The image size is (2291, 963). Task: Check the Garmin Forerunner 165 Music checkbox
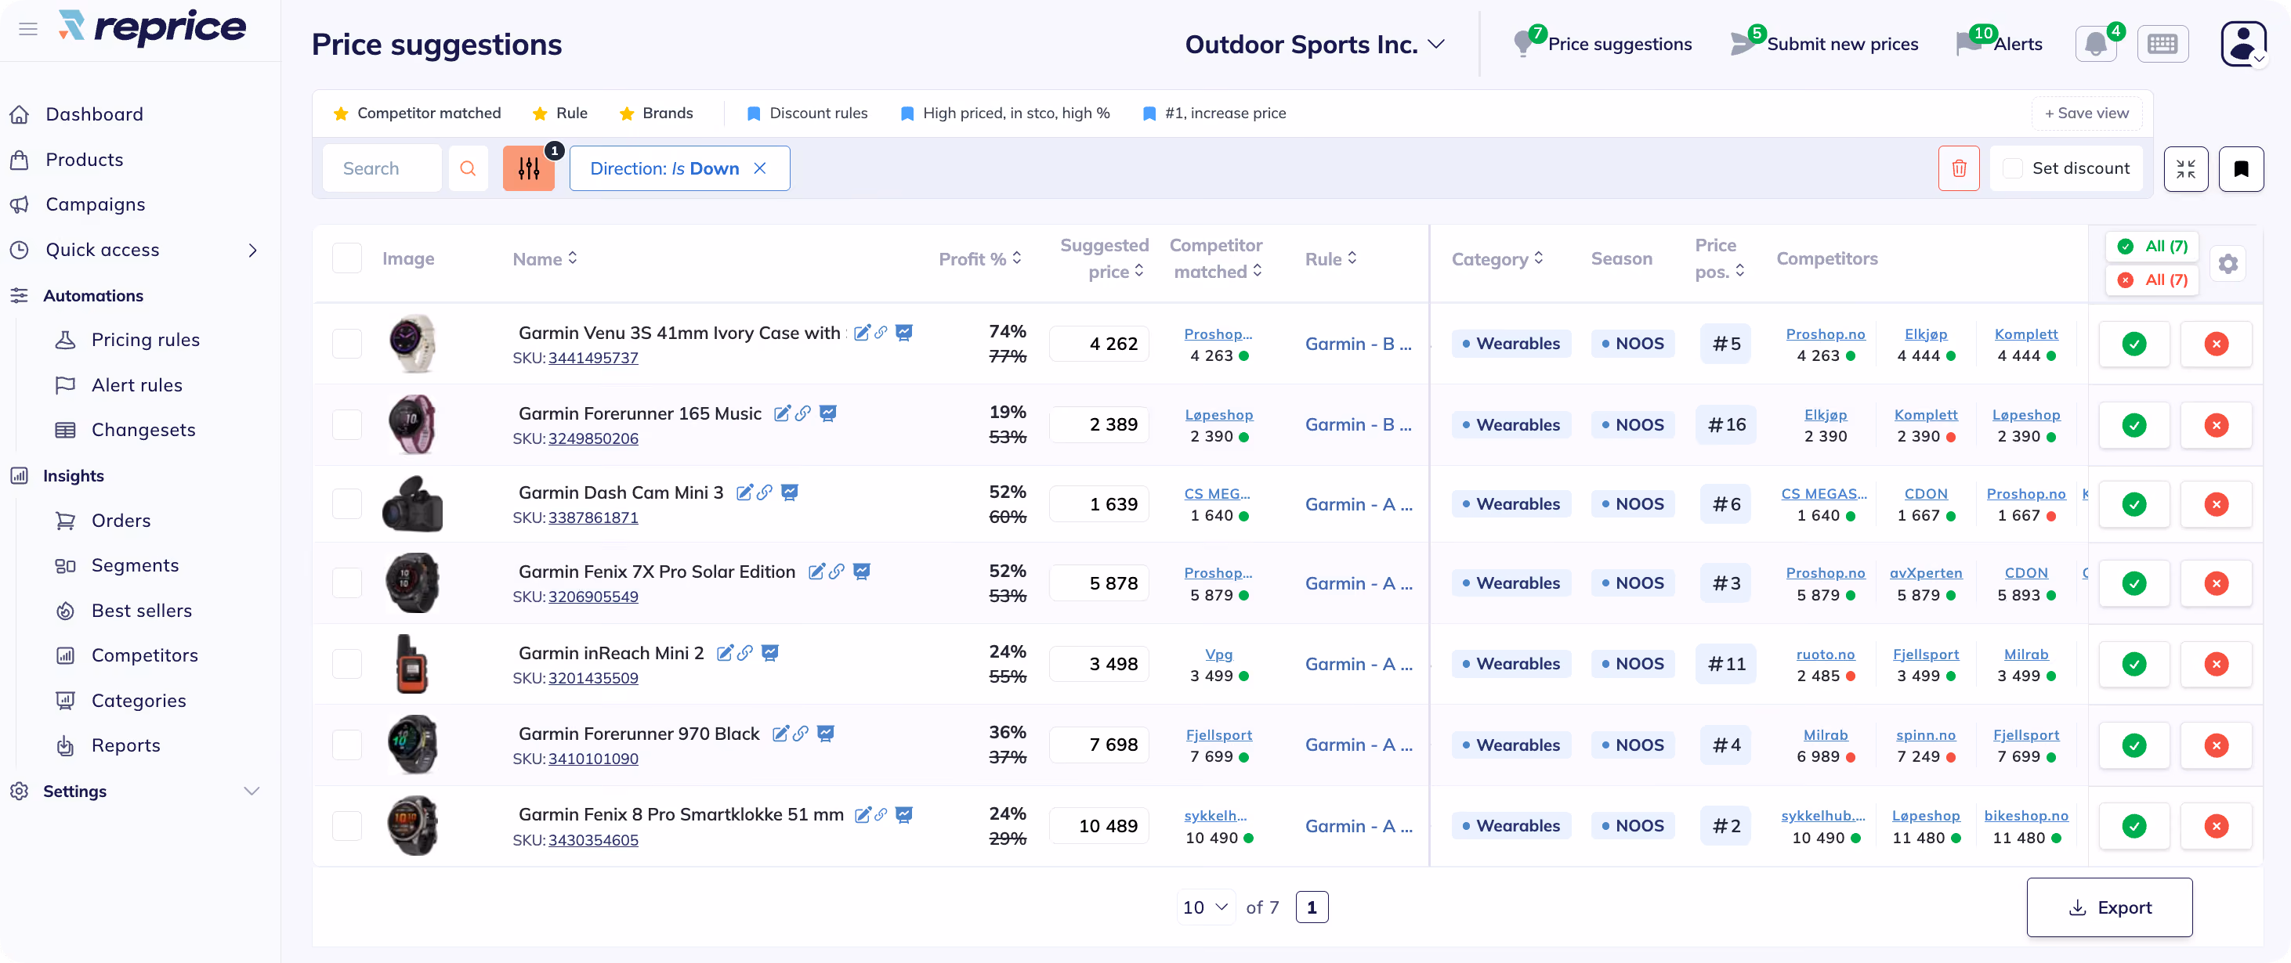pos(347,424)
